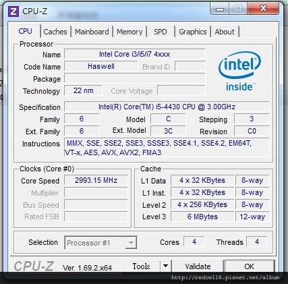This screenshot has width=288, height=284.
Task: Click the CPU-Z logo at bottom left
Action: [34, 266]
